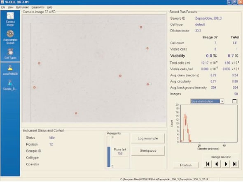Open the View menu

(11, 7)
